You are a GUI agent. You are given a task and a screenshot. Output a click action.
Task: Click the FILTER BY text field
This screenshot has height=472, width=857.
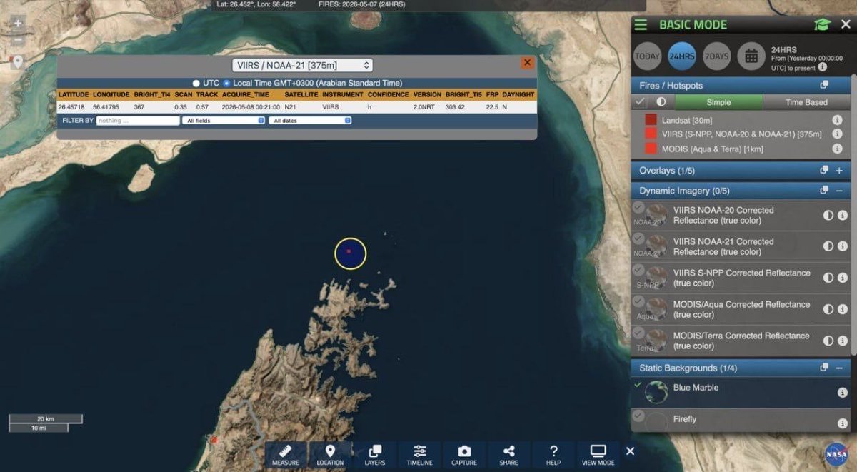pyautogui.click(x=138, y=121)
